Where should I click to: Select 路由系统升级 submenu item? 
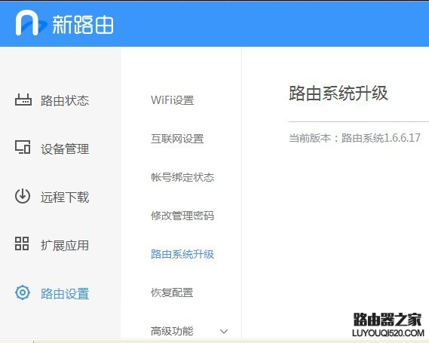pos(182,254)
